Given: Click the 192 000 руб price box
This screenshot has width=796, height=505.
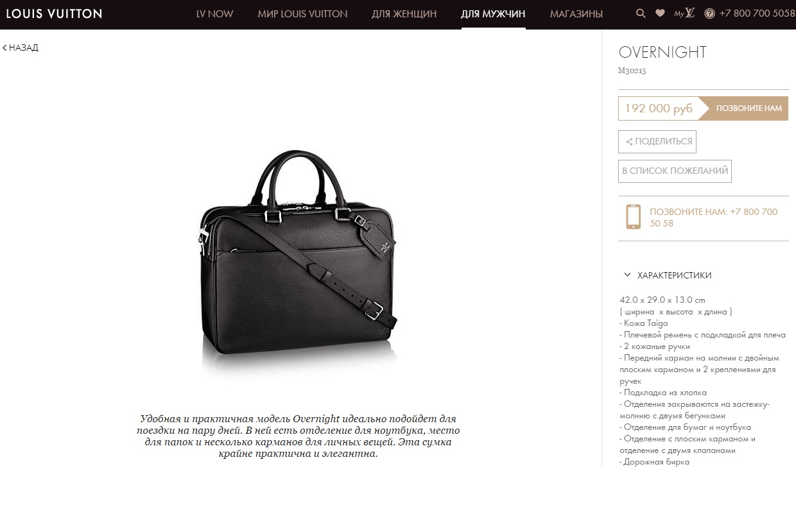Looking at the screenshot, I should [x=659, y=108].
